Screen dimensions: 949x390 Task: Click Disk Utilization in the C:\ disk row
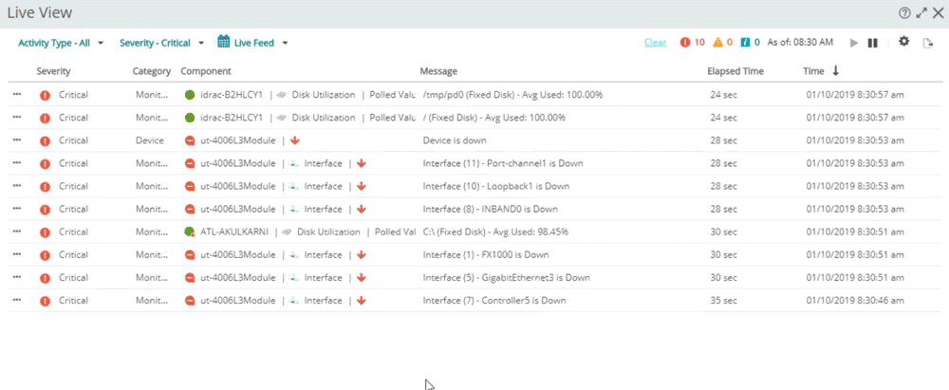[328, 232]
